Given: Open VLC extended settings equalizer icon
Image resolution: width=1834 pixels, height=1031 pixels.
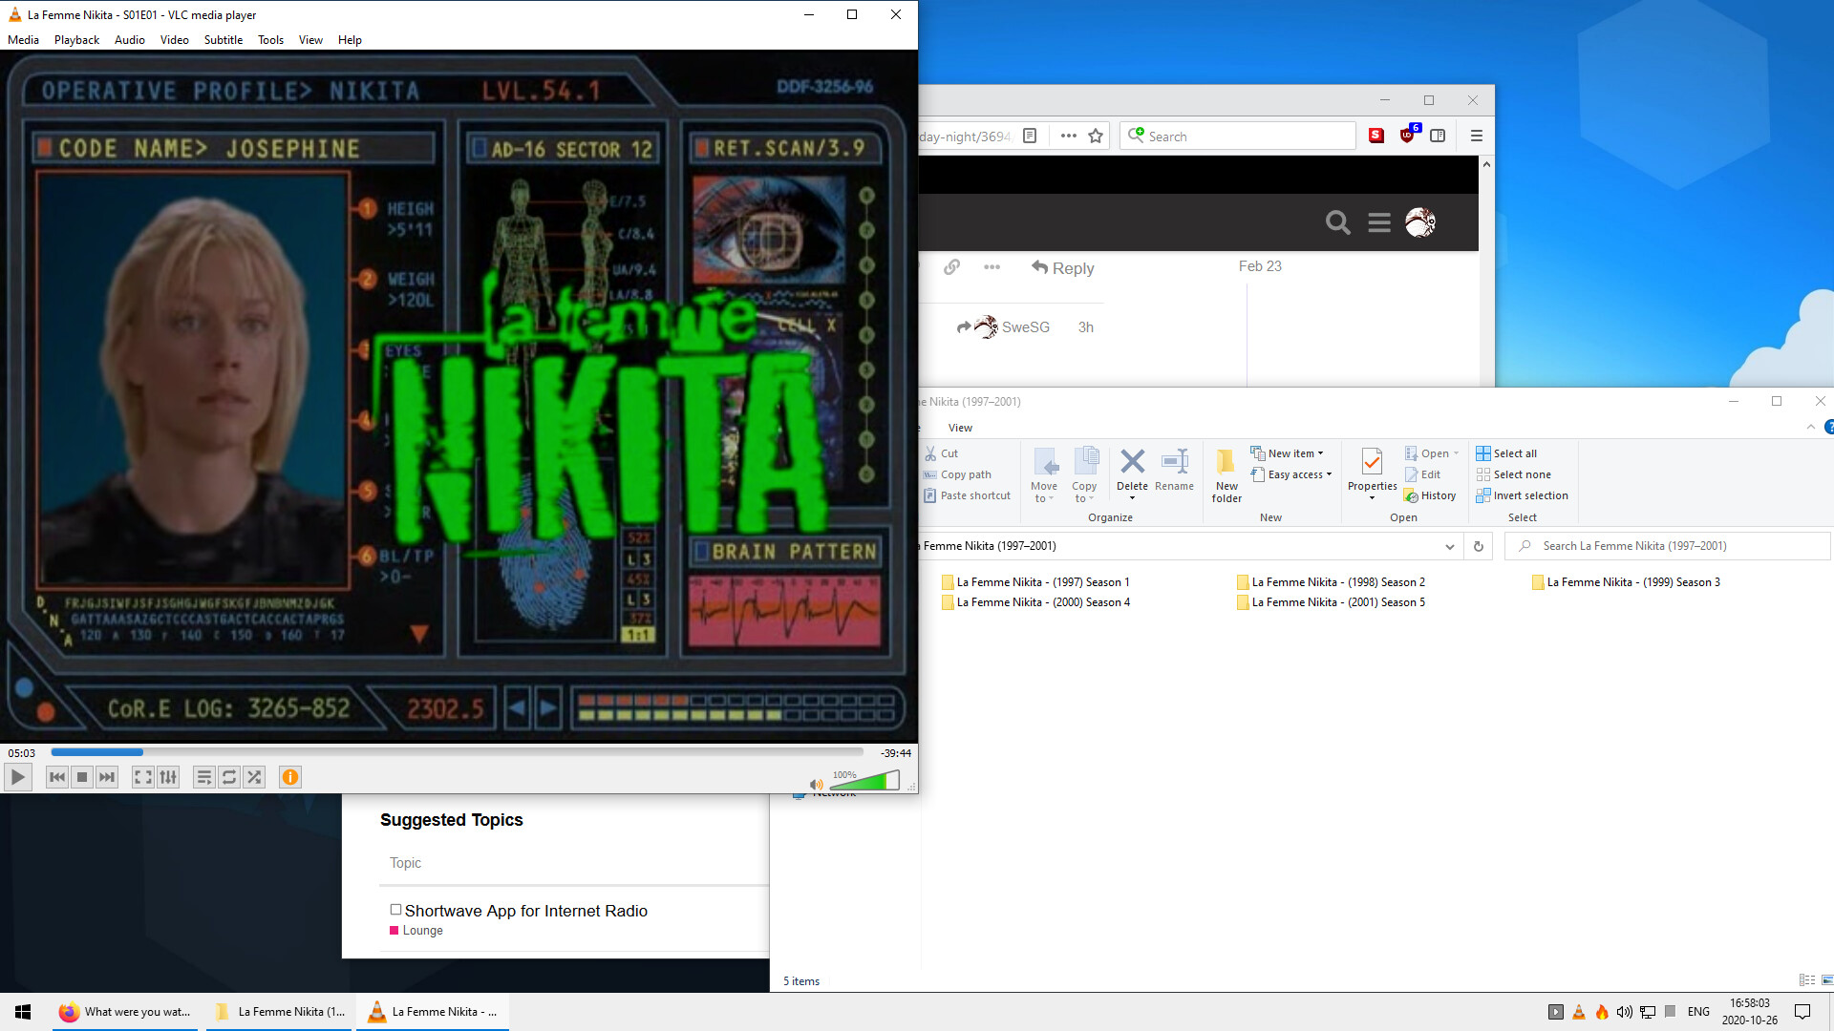Looking at the screenshot, I should pyautogui.click(x=168, y=777).
